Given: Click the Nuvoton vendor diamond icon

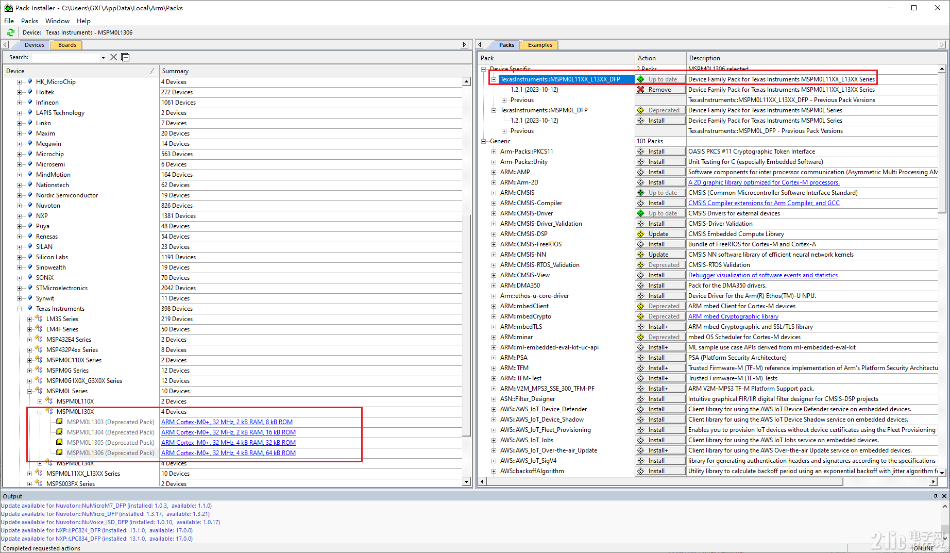Looking at the screenshot, I should point(30,205).
